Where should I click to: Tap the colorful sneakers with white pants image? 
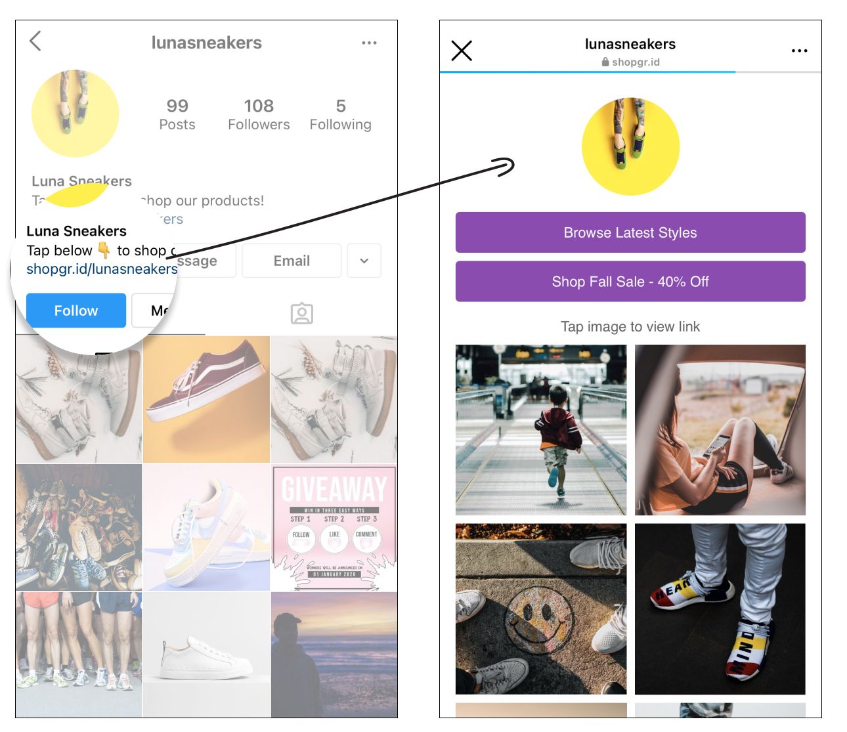720,609
